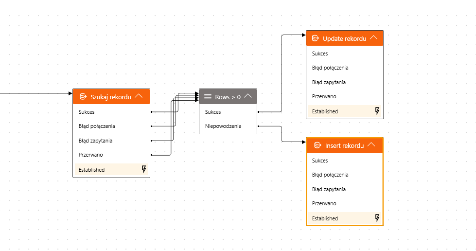
Task: Collapse the Update rekordu node
Action: (x=373, y=37)
